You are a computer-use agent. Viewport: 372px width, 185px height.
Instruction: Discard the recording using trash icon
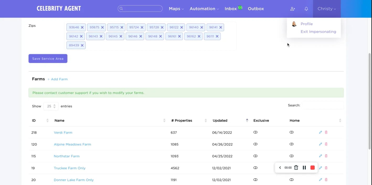tap(296, 168)
